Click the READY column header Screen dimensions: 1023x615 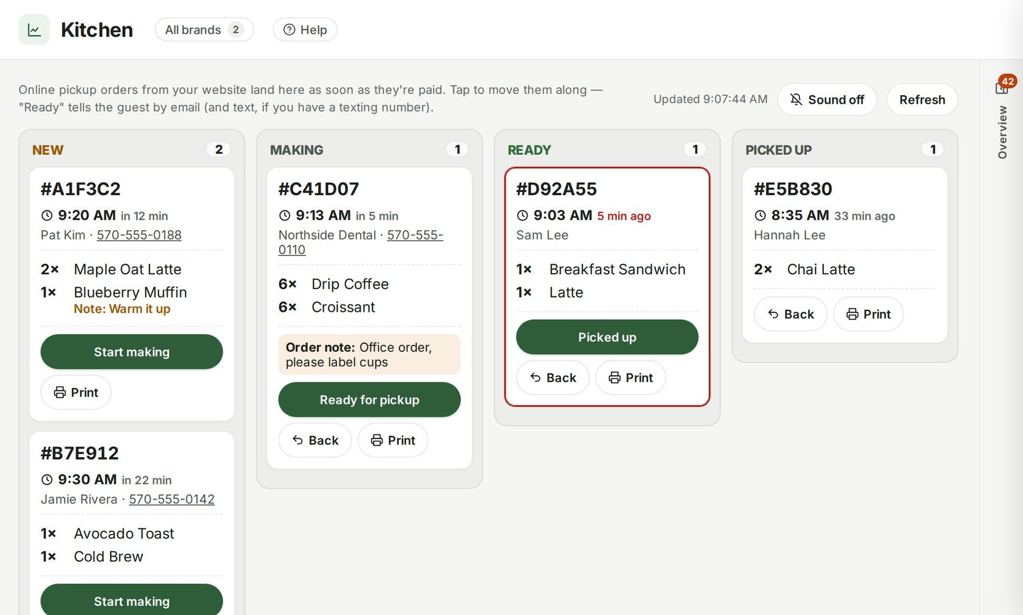(x=529, y=150)
